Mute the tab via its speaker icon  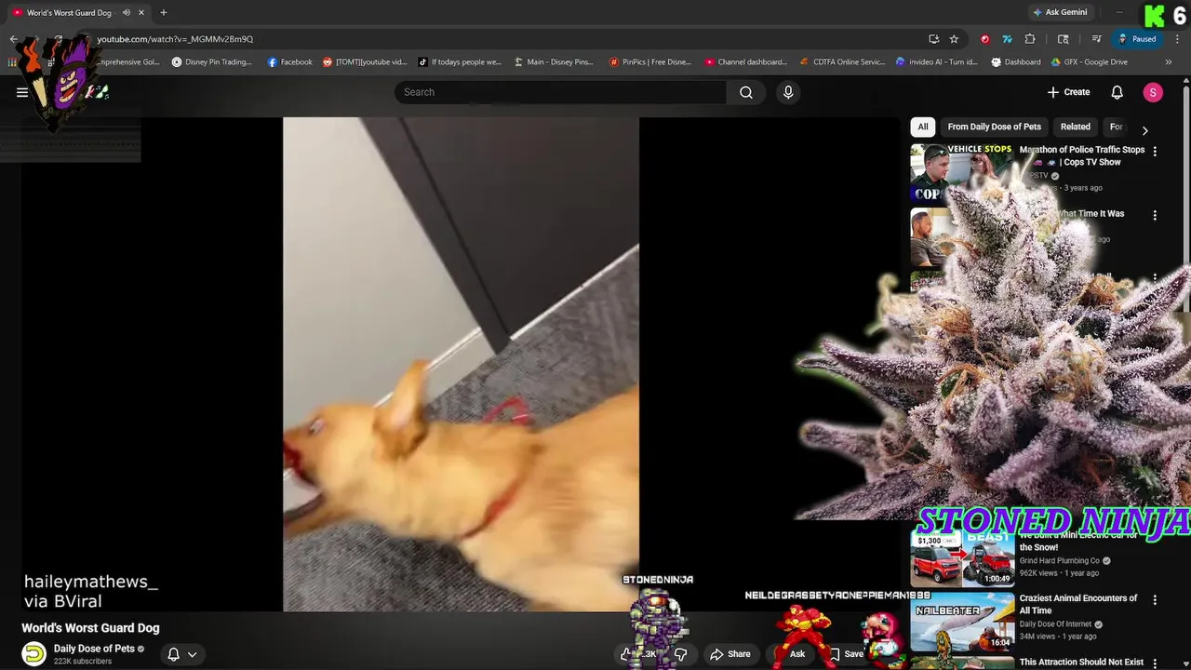click(127, 13)
